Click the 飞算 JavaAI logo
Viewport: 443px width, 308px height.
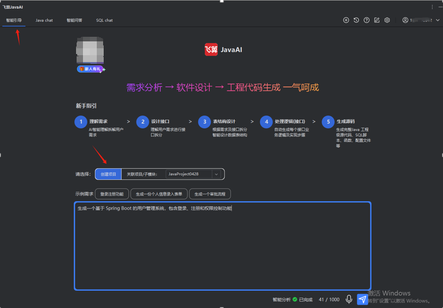(224, 49)
